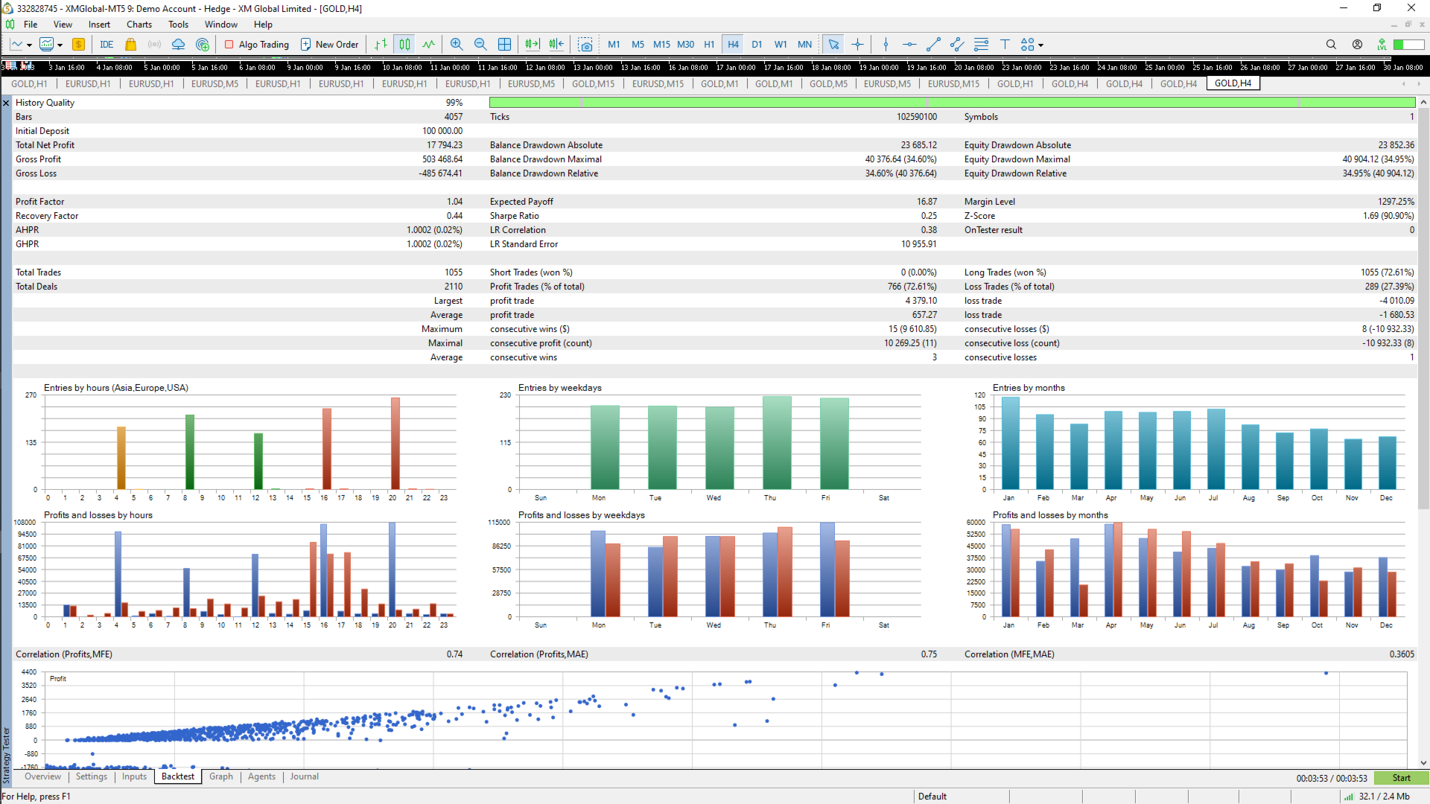1430x804 pixels.
Task: Click the Signals broadcast icon
Action: pyautogui.click(x=154, y=45)
